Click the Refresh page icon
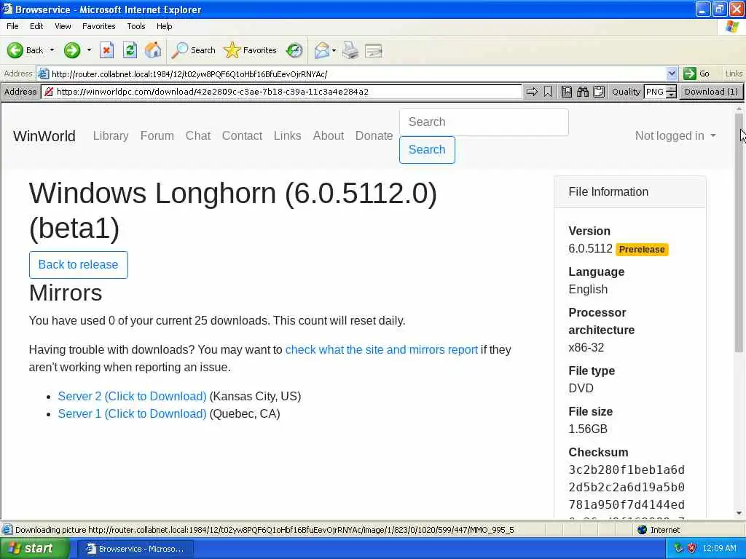The image size is (746, 559). (130, 50)
